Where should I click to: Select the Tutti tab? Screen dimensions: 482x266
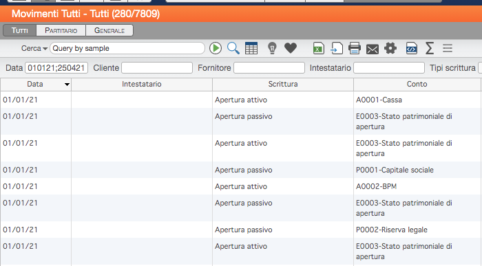20,30
